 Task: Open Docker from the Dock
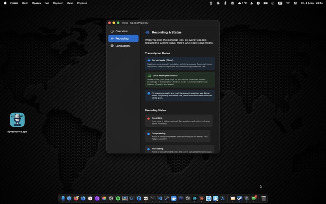[x=174, y=198]
